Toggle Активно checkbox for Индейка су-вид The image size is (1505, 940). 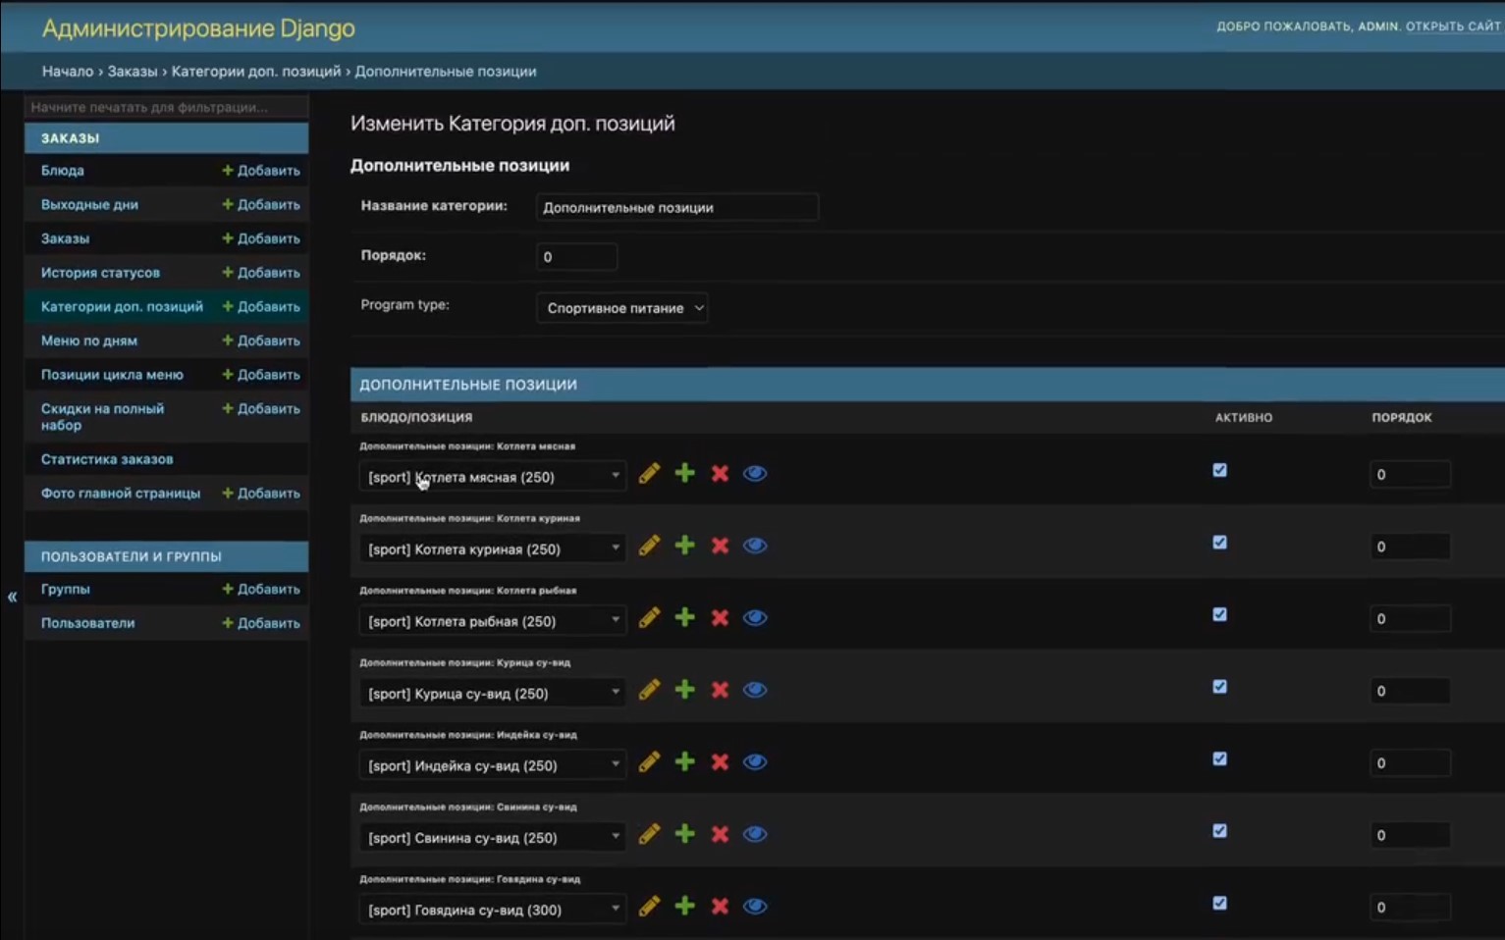pyautogui.click(x=1219, y=759)
